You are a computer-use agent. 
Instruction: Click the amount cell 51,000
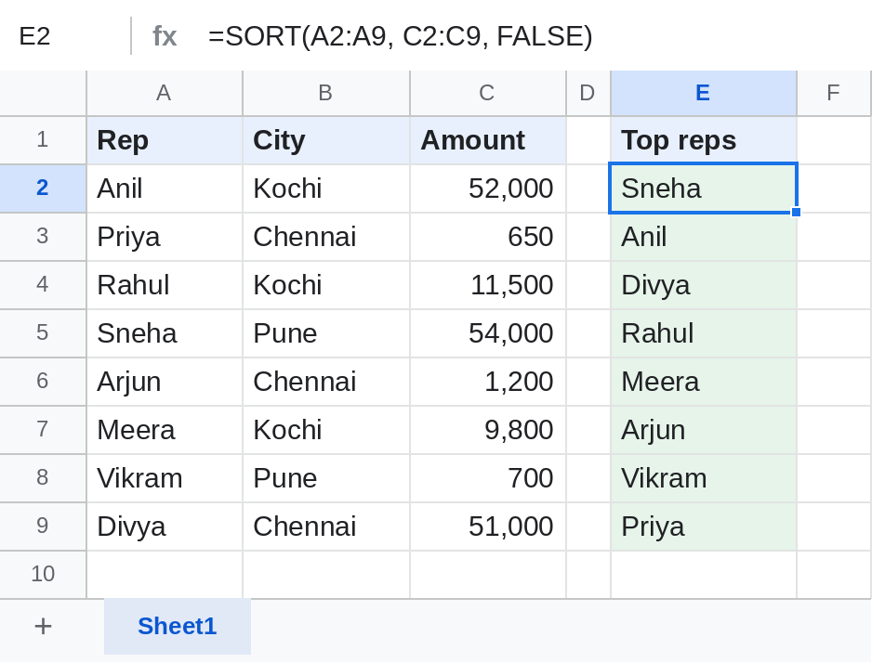[488, 526]
